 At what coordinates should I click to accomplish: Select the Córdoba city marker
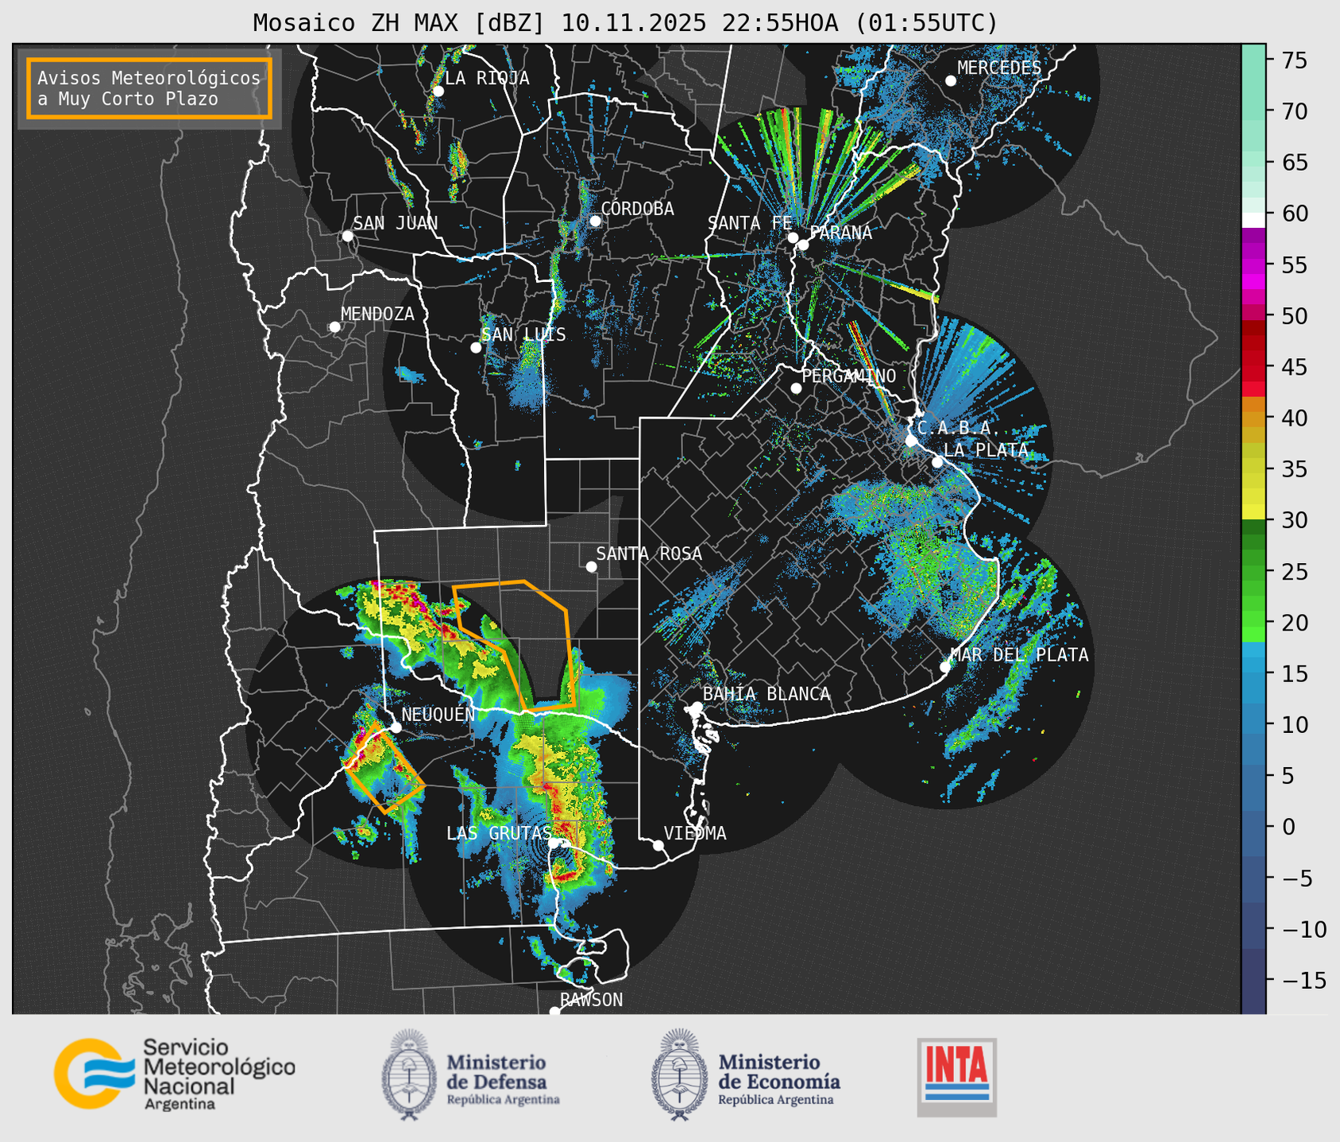(595, 221)
